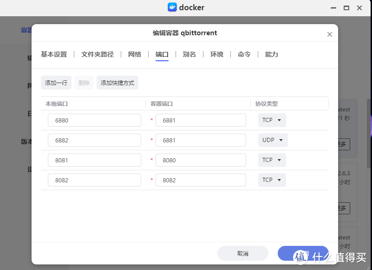Screen dimensions: 372x270
Task: Click the 添加一行 button to add a row
Action: pos(56,83)
